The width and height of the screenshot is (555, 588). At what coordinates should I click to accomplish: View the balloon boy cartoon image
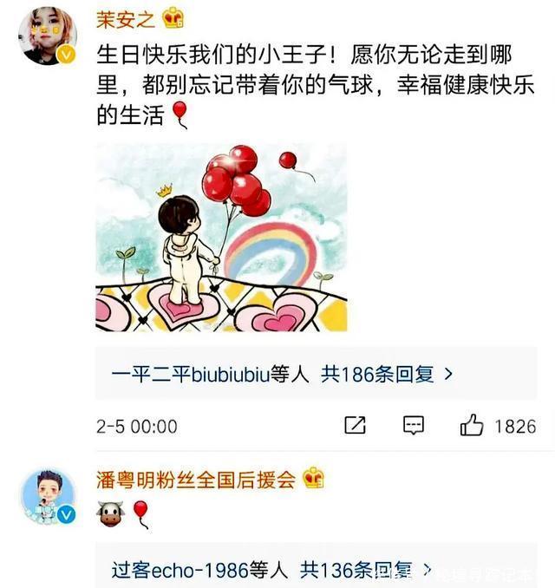(221, 238)
